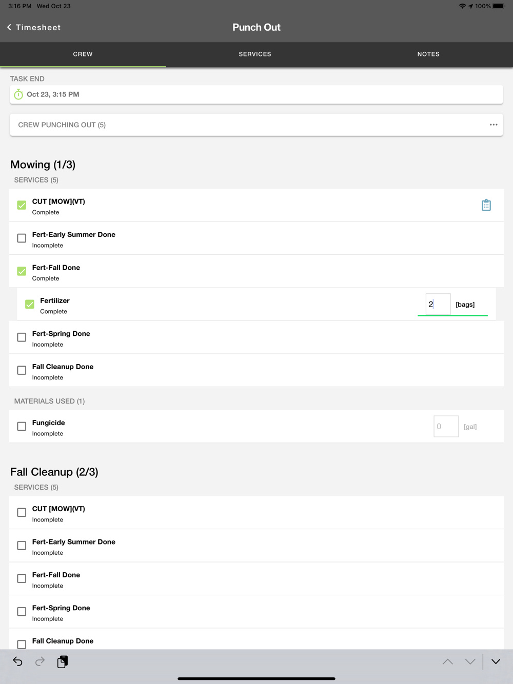Open Crew Punching Out ellipsis menu
This screenshot has width=513, height=684.
click(494, 125)
